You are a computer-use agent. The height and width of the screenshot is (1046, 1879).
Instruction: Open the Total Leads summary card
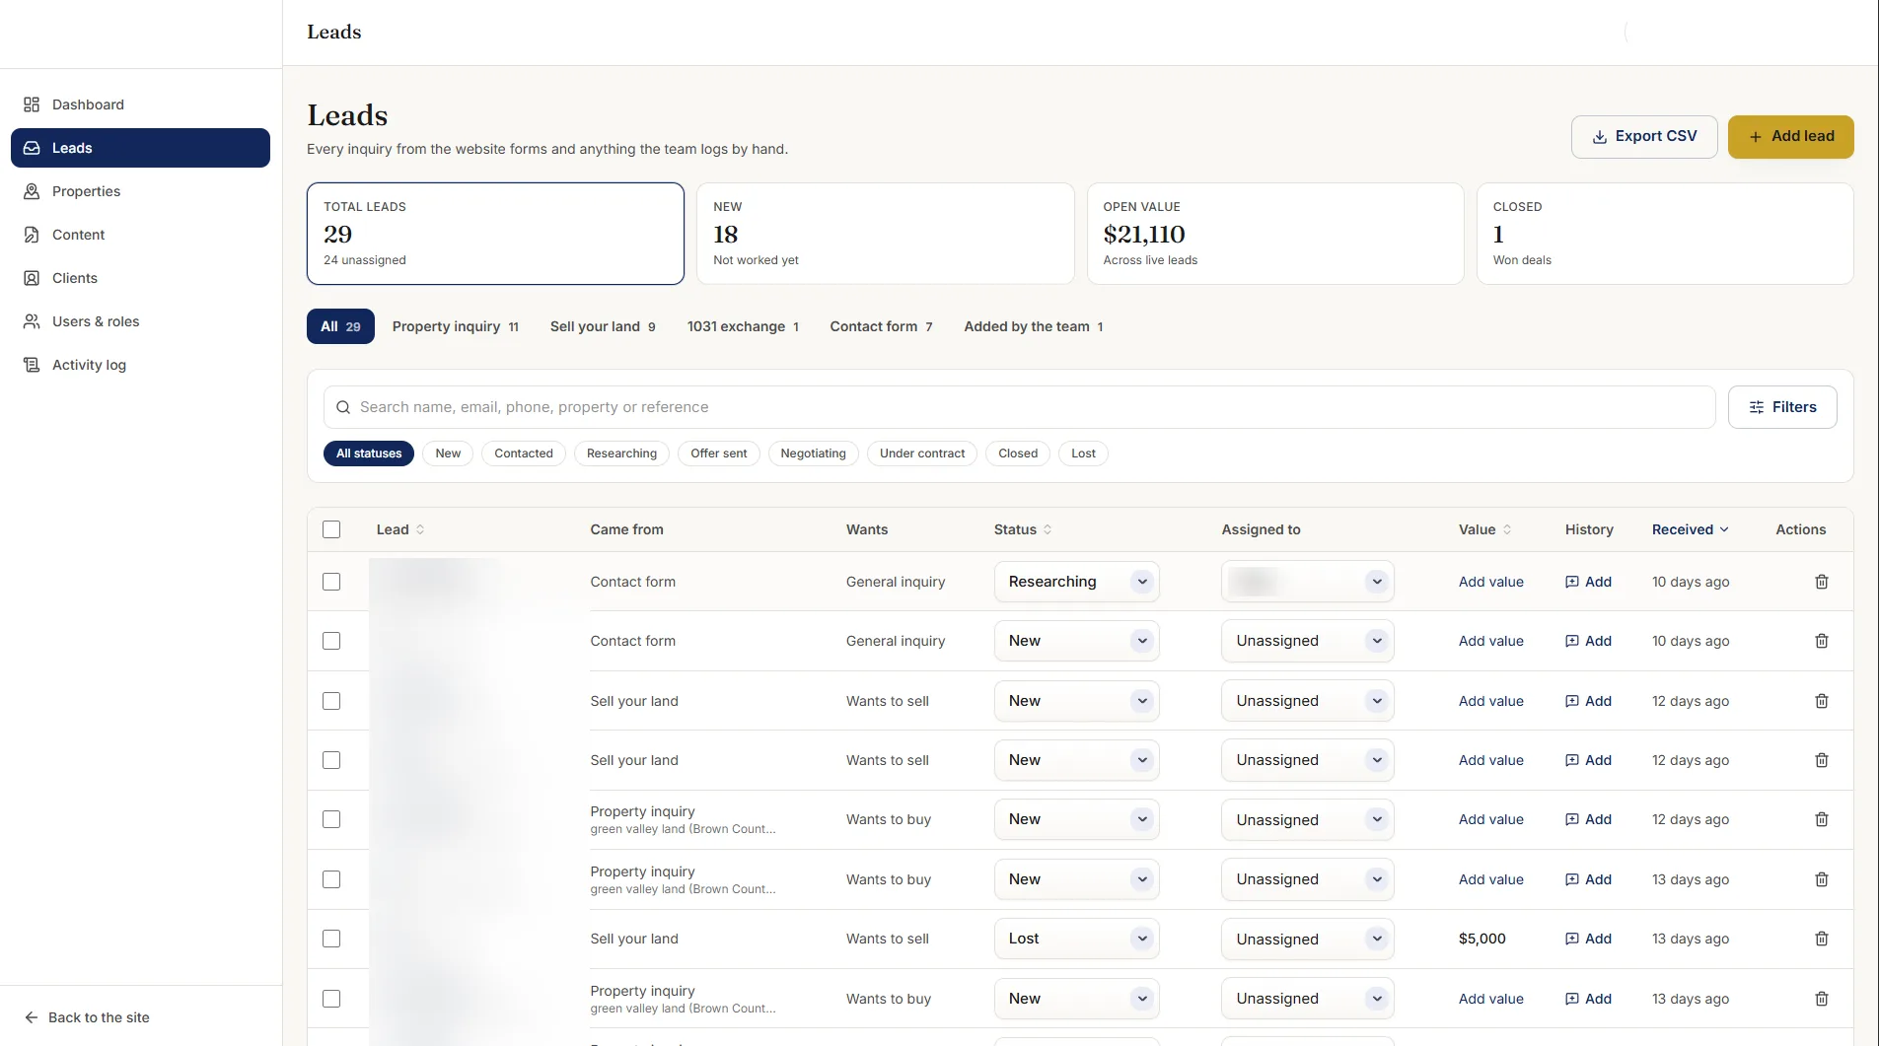click(x=495, y=234)
